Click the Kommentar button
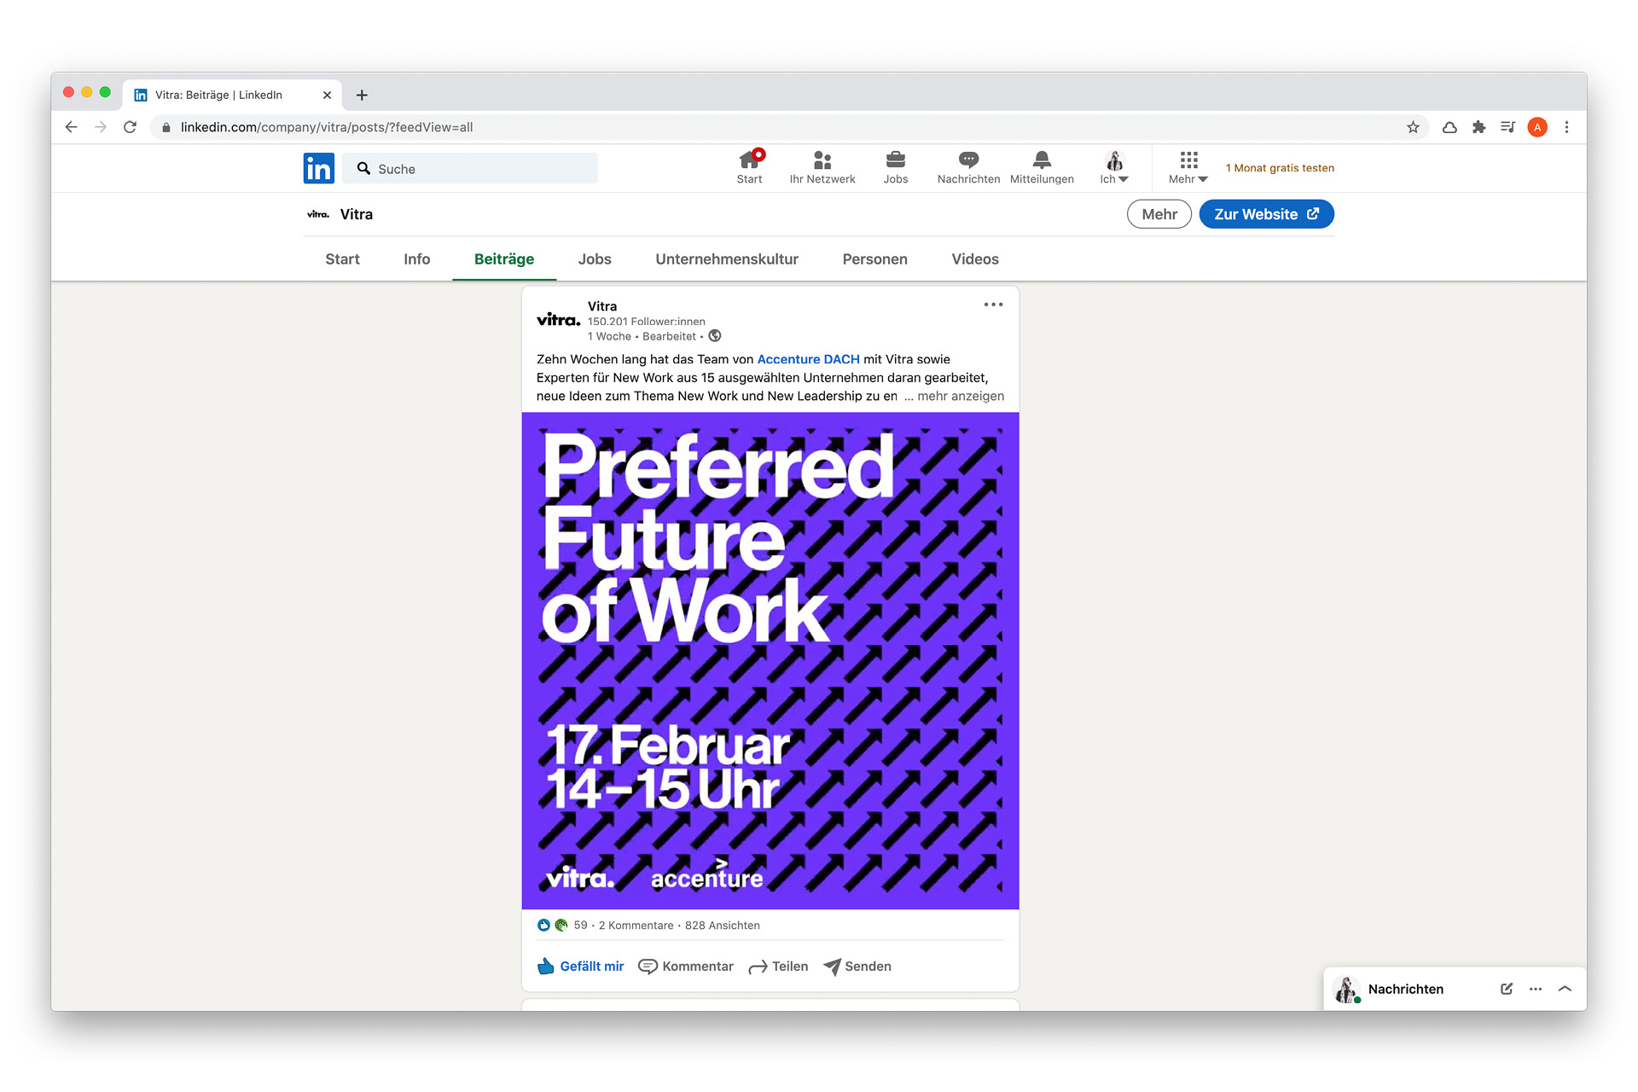1638x1092 pixels. 687,967
